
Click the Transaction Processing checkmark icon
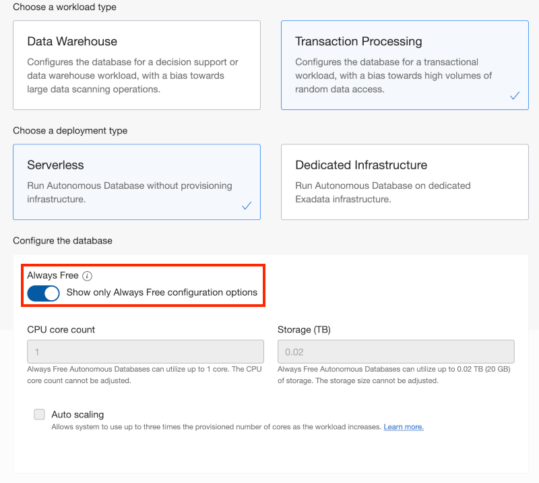coord(515,95)
